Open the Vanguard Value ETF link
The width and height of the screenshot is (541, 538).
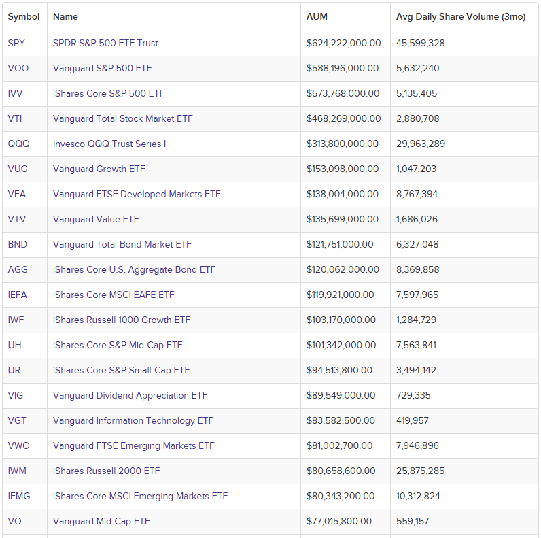(96, 220)
